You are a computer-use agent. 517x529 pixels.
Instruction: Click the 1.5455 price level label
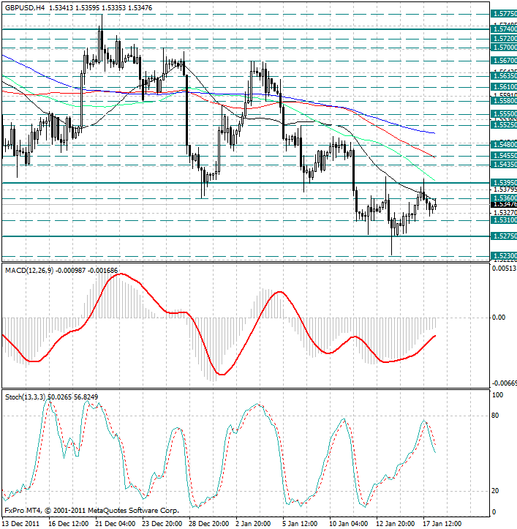[504, 156]
